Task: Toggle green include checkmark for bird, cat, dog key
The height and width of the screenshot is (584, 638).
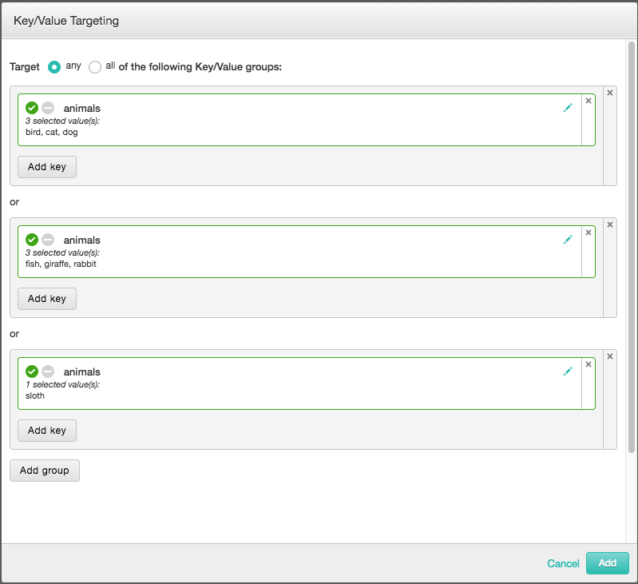Action: coord(32,108)
